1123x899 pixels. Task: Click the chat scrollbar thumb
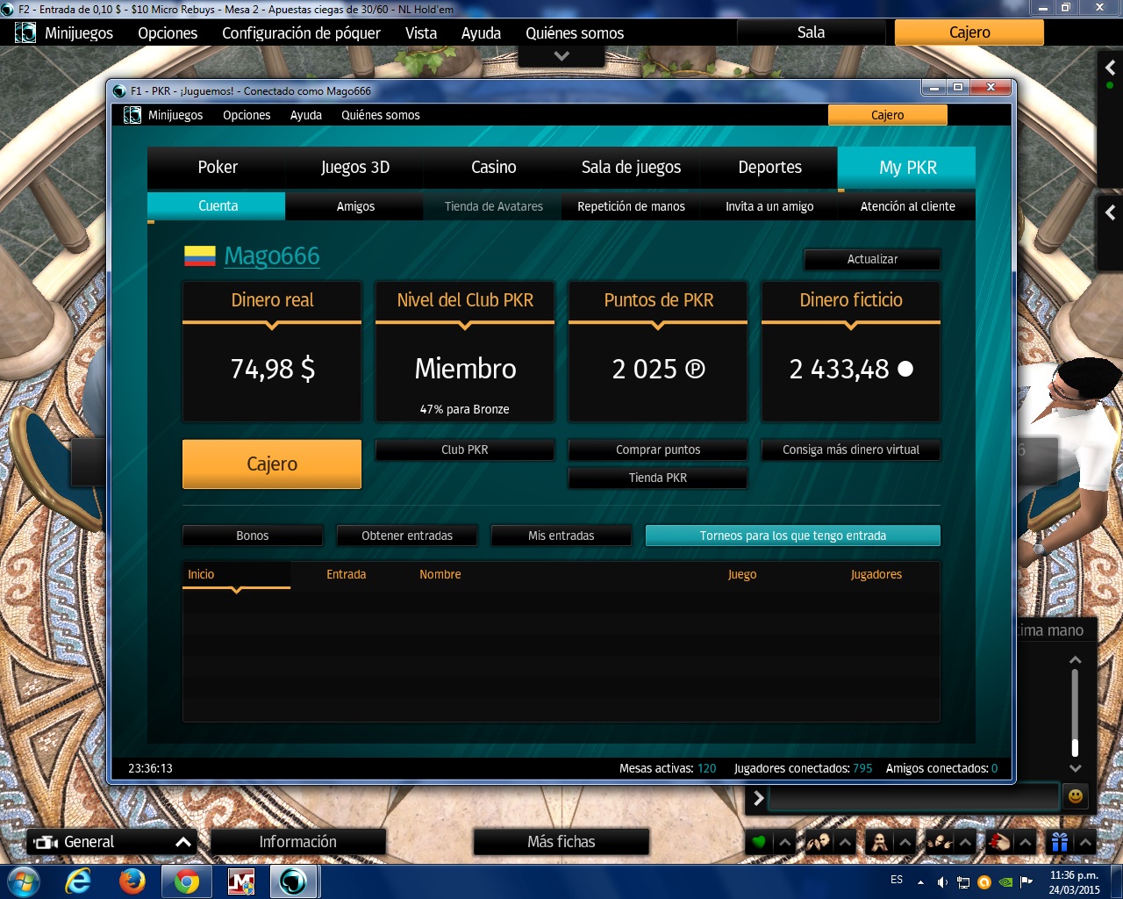pyautogui.click(x=1075, y=747)
